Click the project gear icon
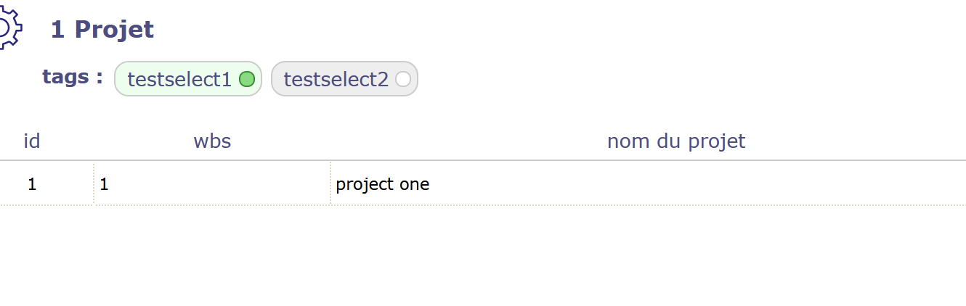The image size is (966, 306). click(x=9, y=29)
